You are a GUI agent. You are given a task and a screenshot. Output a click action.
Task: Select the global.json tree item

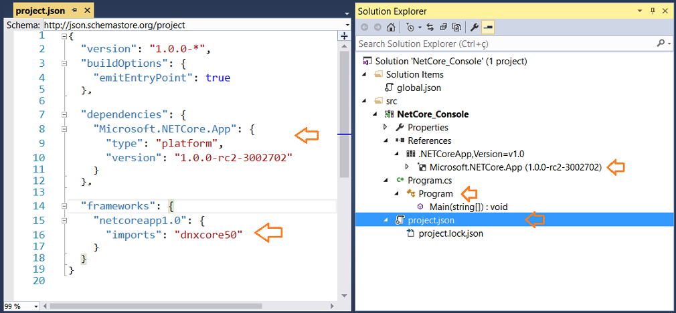pyautogui.click(x=418, y=88)
